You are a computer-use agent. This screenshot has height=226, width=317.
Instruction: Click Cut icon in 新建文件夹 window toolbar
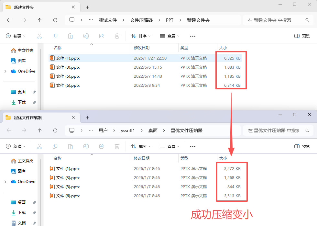click(39, 36)
